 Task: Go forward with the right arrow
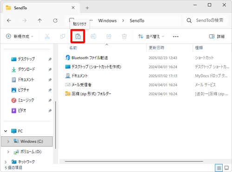click(x=24, y=20)
